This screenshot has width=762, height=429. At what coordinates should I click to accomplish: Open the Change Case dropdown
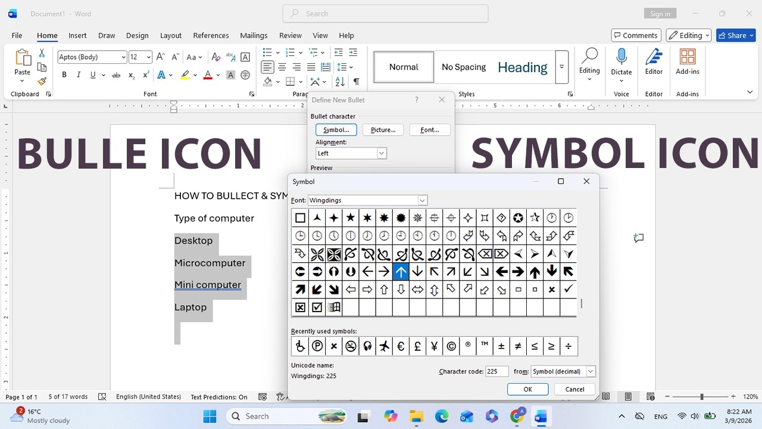(x=195, y=57)
